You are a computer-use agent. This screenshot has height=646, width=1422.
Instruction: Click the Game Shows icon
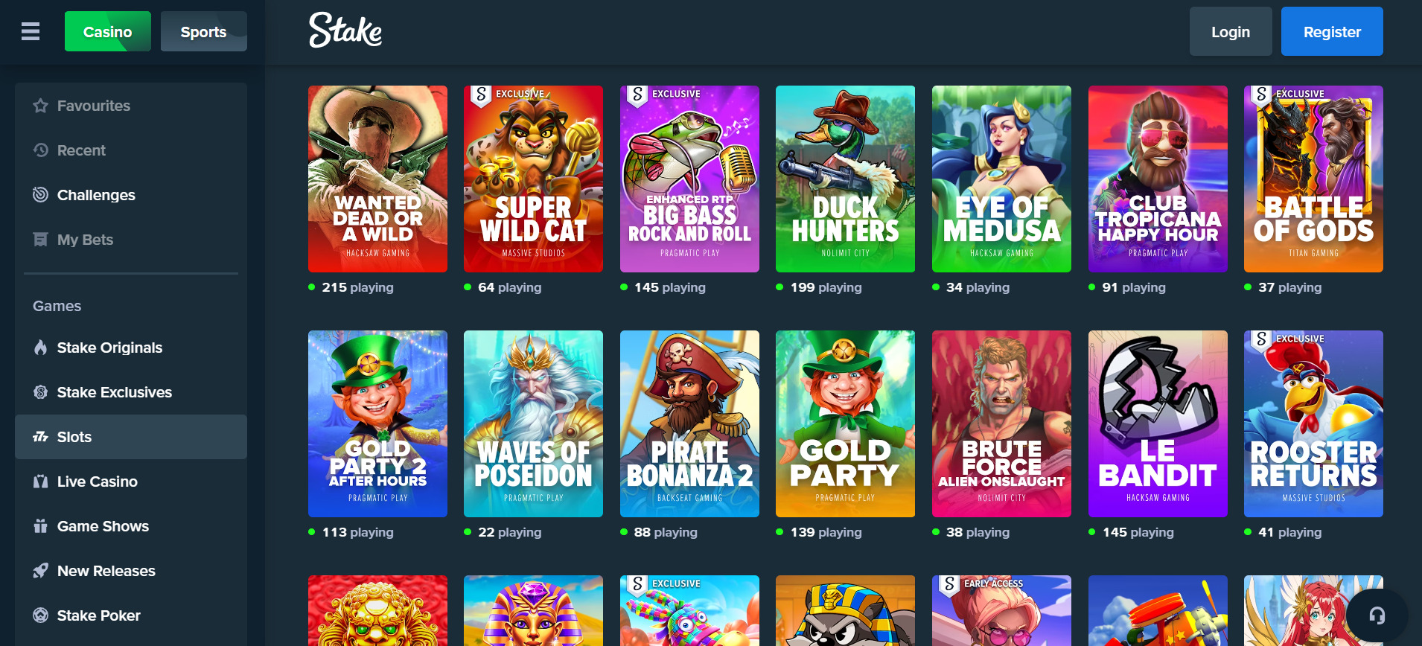click(x=40, y=526)
